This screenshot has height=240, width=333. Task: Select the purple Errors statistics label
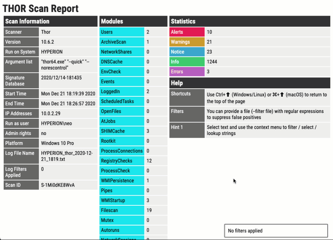point(177,72)
